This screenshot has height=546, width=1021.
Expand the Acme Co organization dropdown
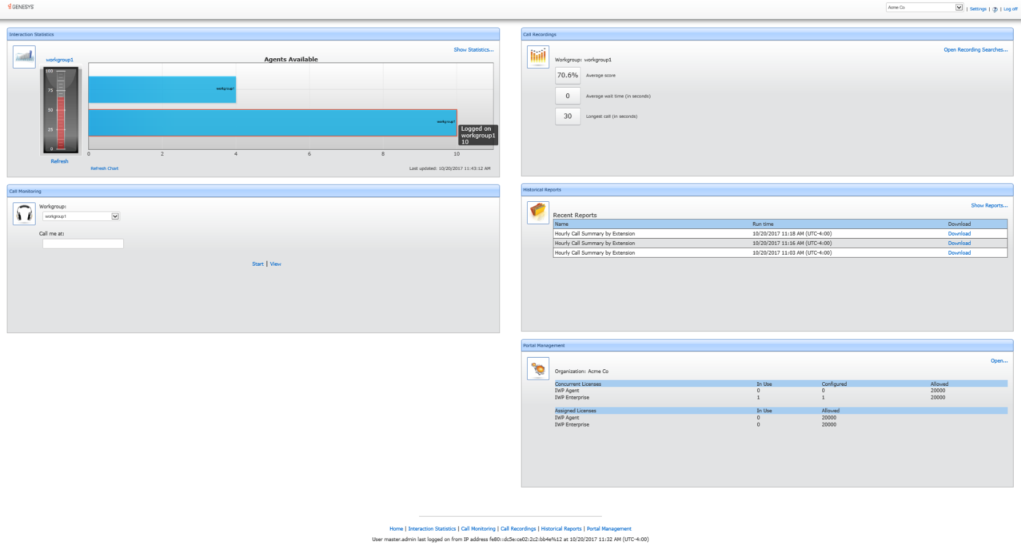point(958,7)
